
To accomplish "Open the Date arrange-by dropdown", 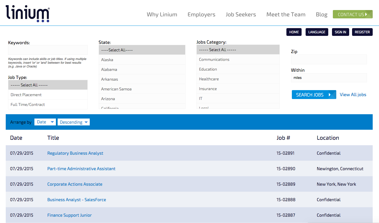I will coord(45,122).
